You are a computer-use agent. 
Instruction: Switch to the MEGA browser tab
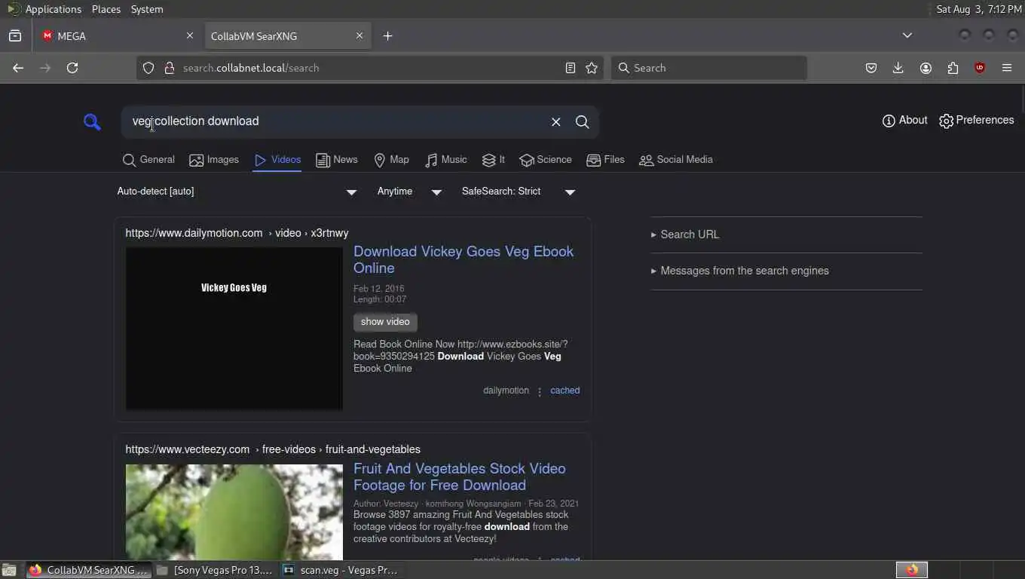pyautogui.click(x=117, y=36)
